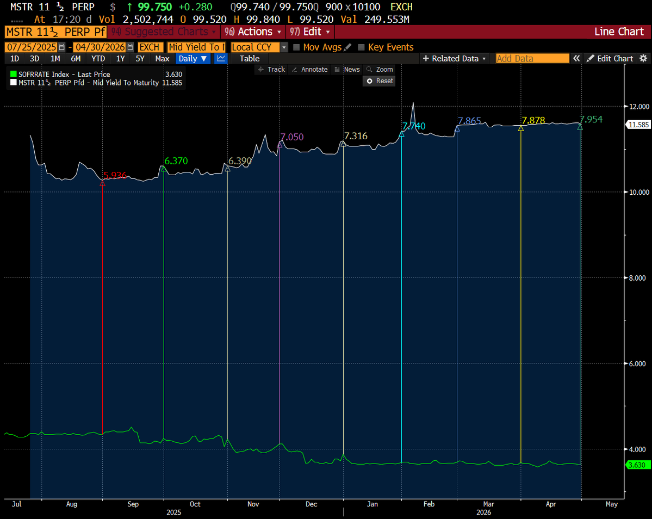
Task: Open the end date calendar picker icon
Action: pyautogui.click(x=130, y=47)
